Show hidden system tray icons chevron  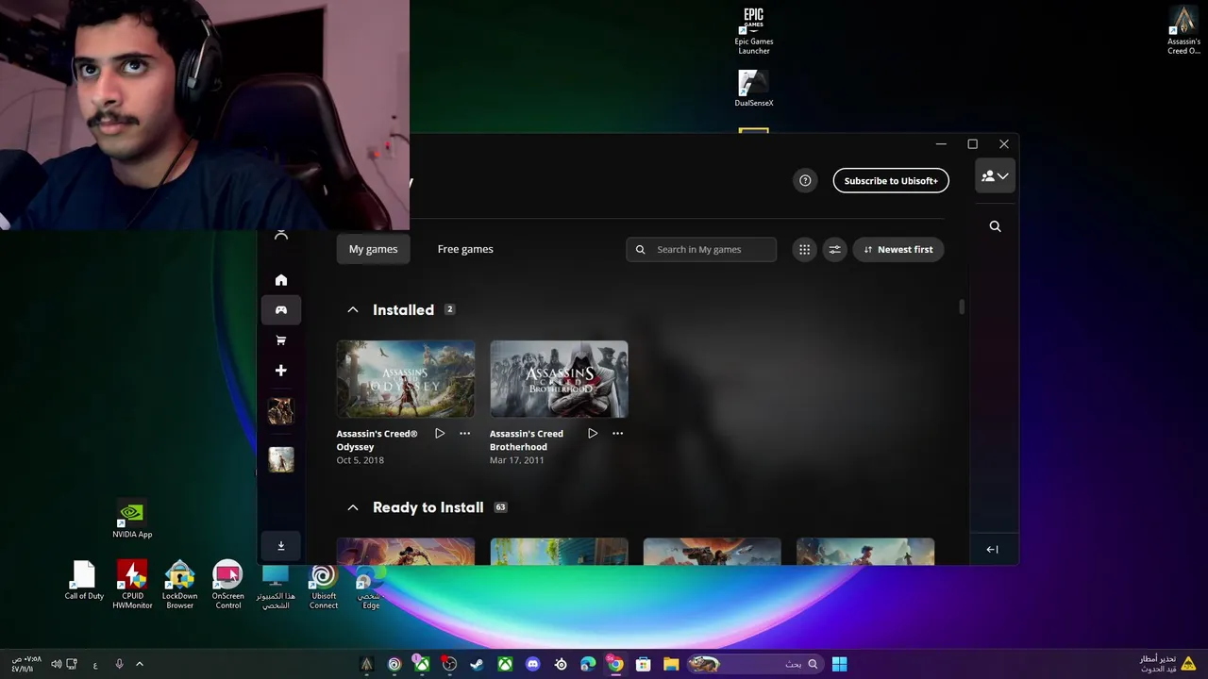pyautogui.click(x=139, y=664)
